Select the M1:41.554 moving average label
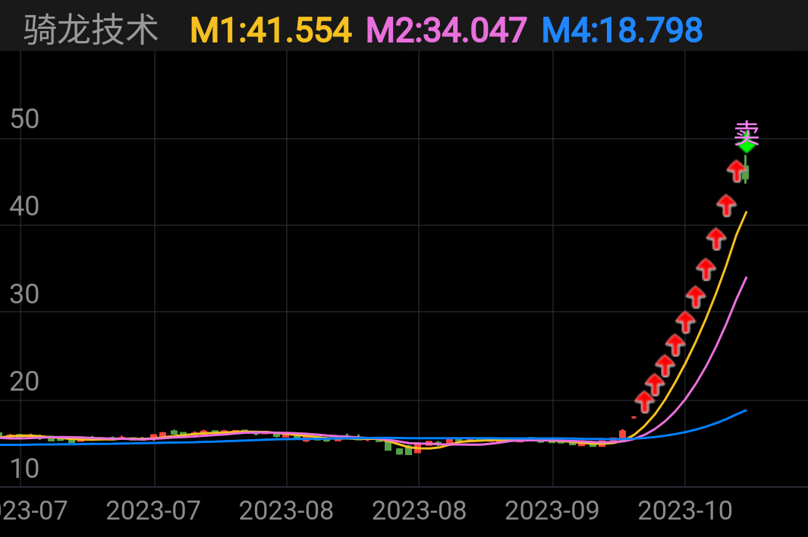The width and height of the screenshot is (808, 537). point(271,30)
